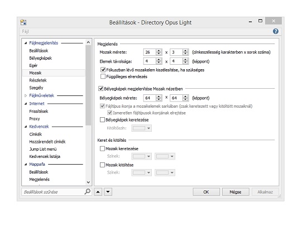Go to next page with down arrow button

point(108,192)
